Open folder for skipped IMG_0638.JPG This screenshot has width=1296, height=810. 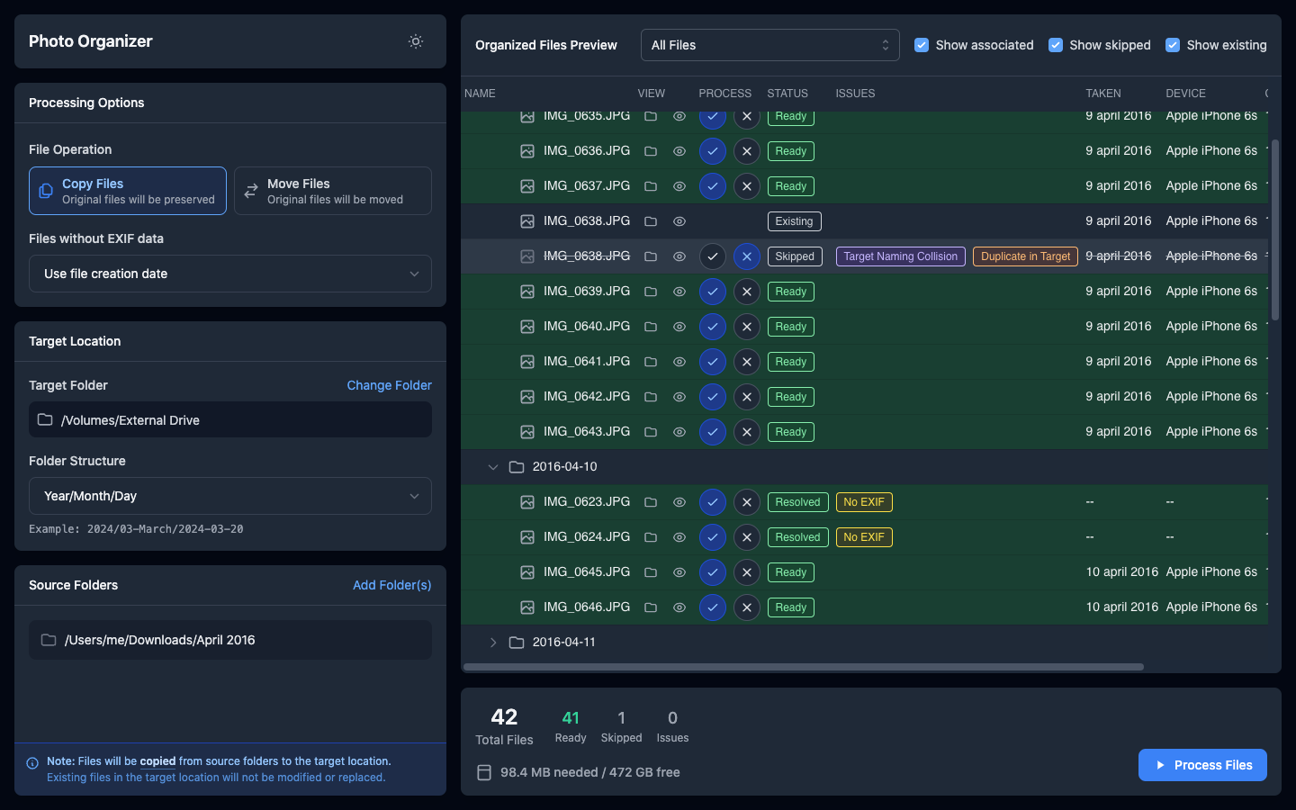651,256
